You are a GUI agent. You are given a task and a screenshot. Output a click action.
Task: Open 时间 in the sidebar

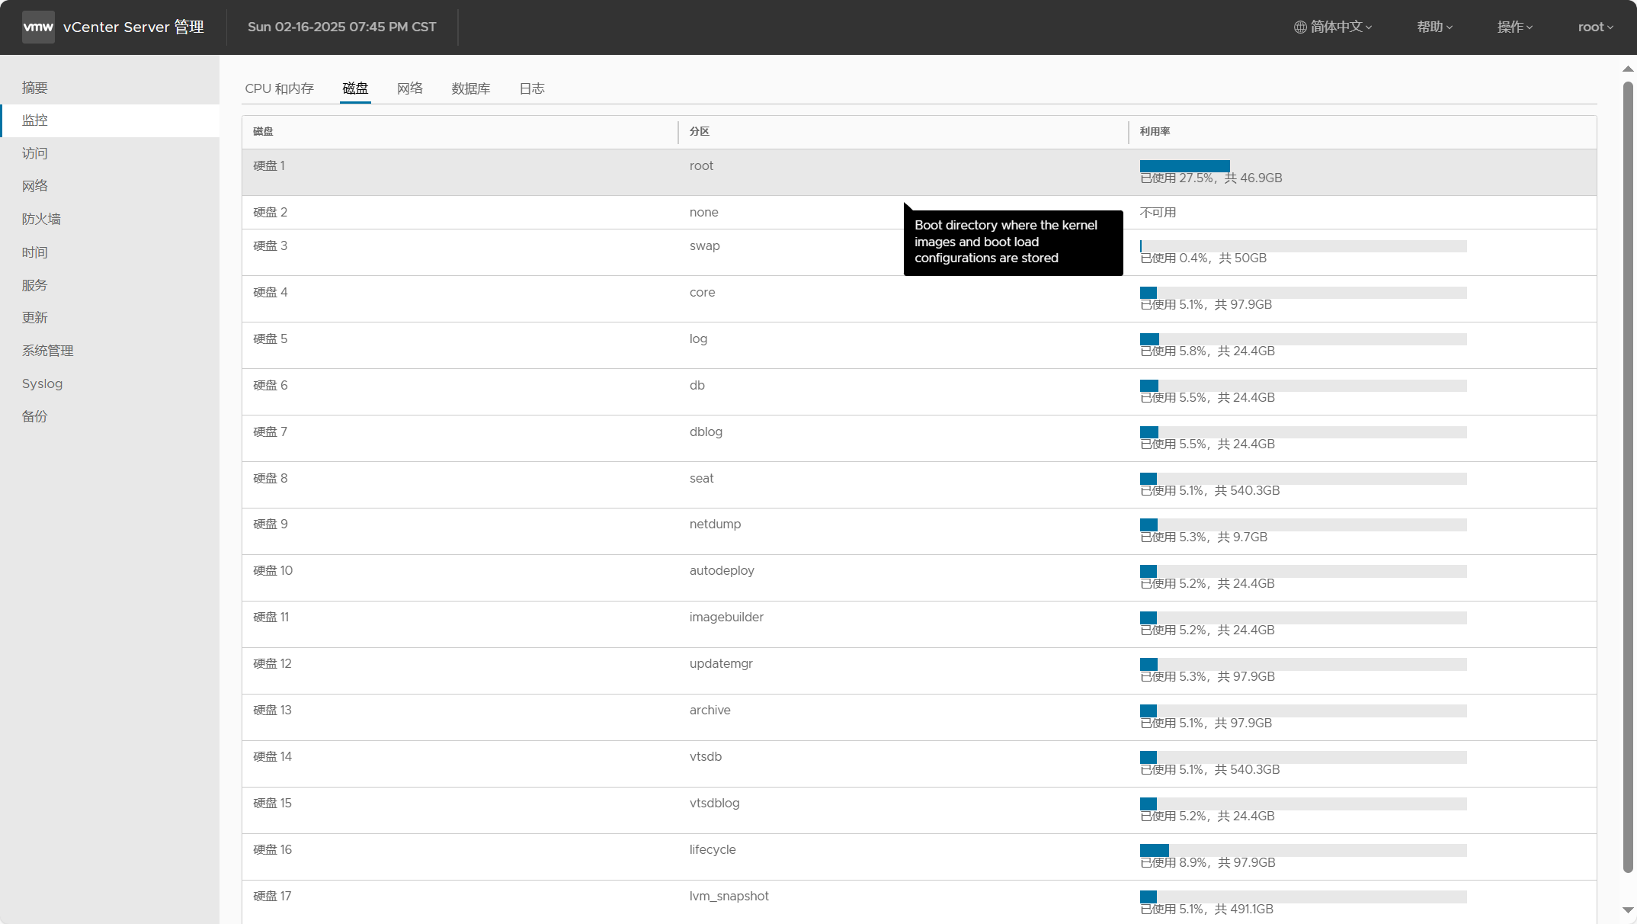110,252
